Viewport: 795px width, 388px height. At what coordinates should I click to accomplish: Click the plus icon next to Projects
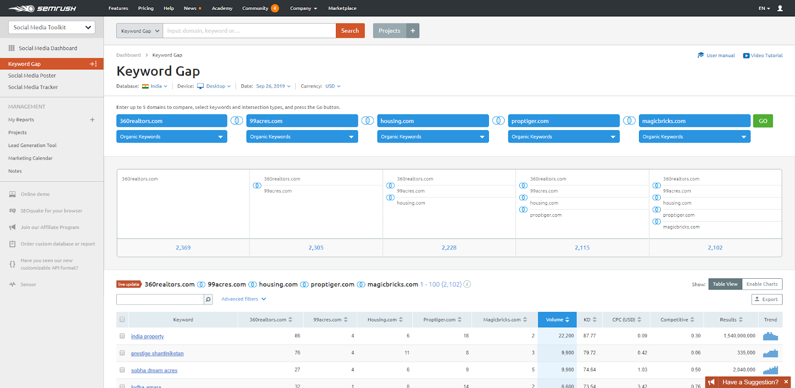point(412,31)
